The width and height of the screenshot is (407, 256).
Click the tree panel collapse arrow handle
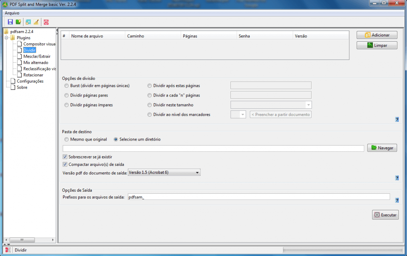tap(57, 30)
